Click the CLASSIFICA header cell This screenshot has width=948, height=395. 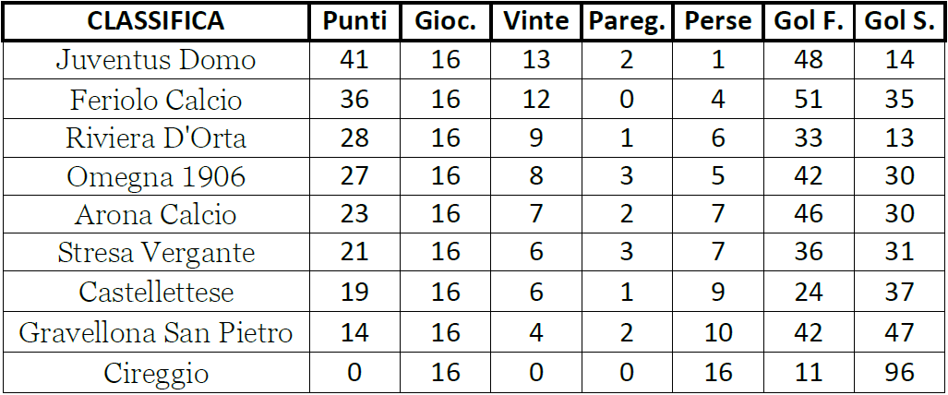click(156, 20)
